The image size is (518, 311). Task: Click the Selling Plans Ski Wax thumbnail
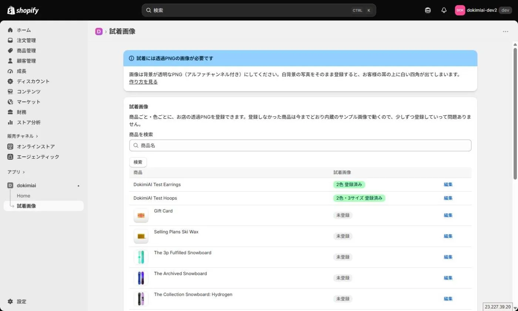pyautogui.click(x=141, y=236)
